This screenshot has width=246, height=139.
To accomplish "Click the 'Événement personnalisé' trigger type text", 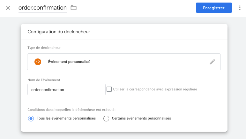I will [x=69, y=62].
